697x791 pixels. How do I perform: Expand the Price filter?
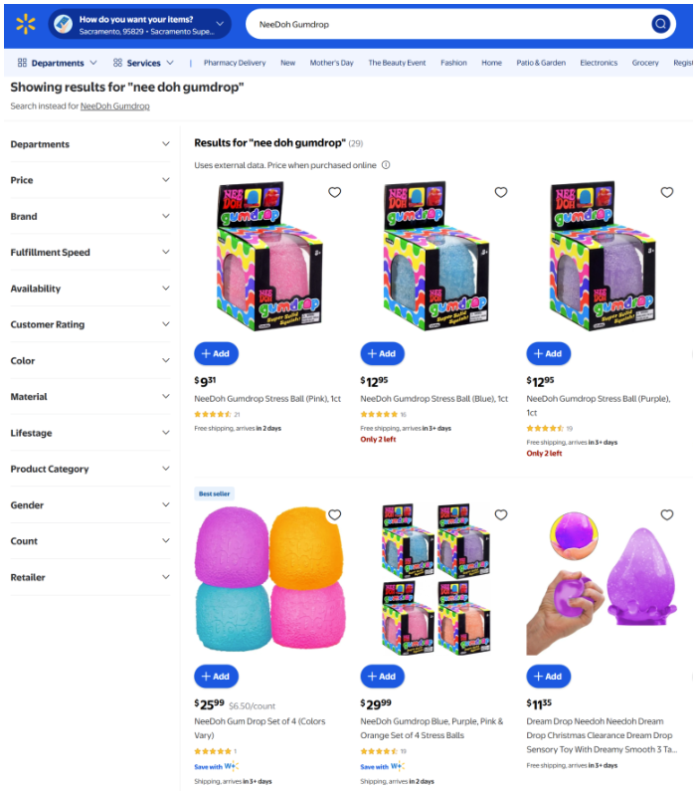click(90, 180)
